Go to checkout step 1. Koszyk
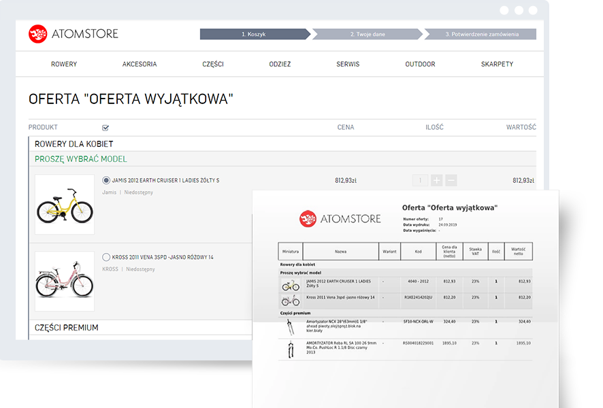Screen dimensions: 603x408 (253, 34)
